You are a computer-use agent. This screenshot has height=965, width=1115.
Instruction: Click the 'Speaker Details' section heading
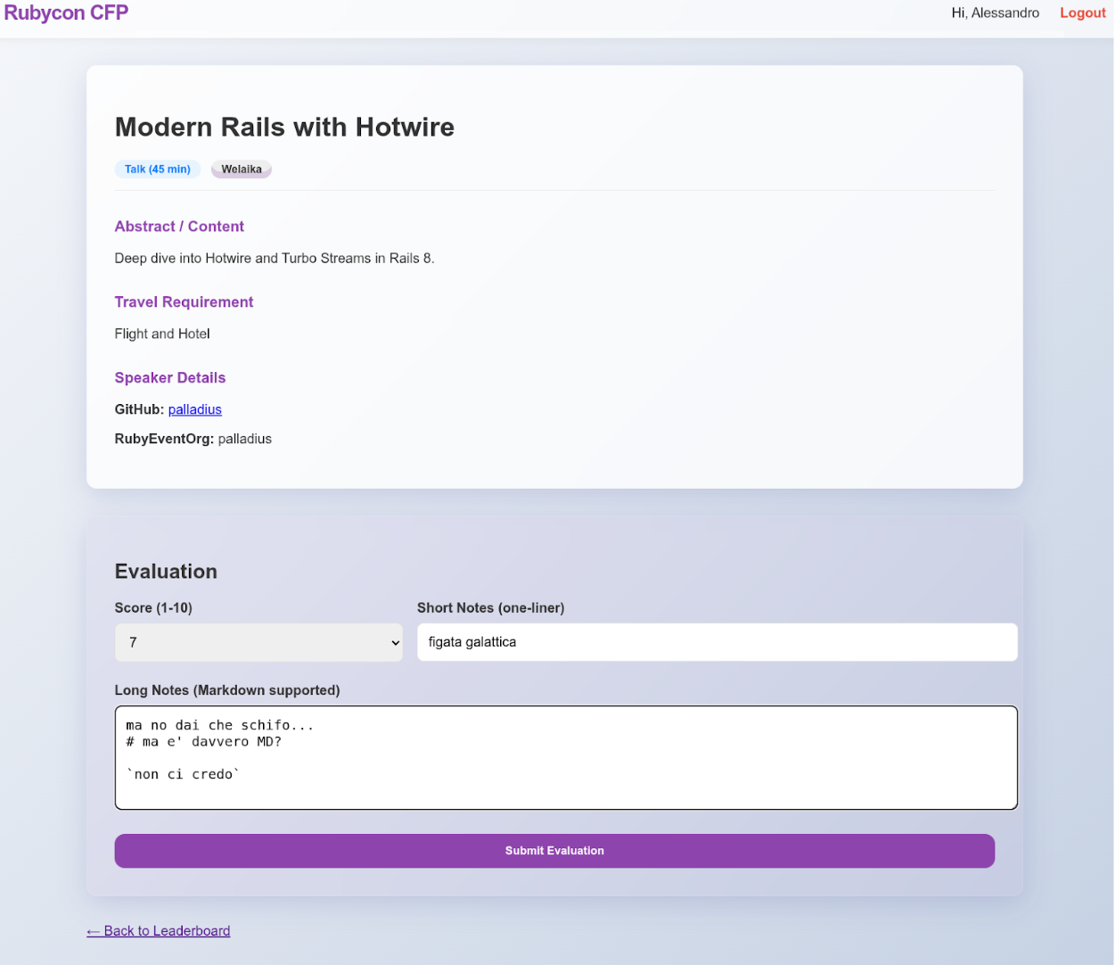click(170, 378)
